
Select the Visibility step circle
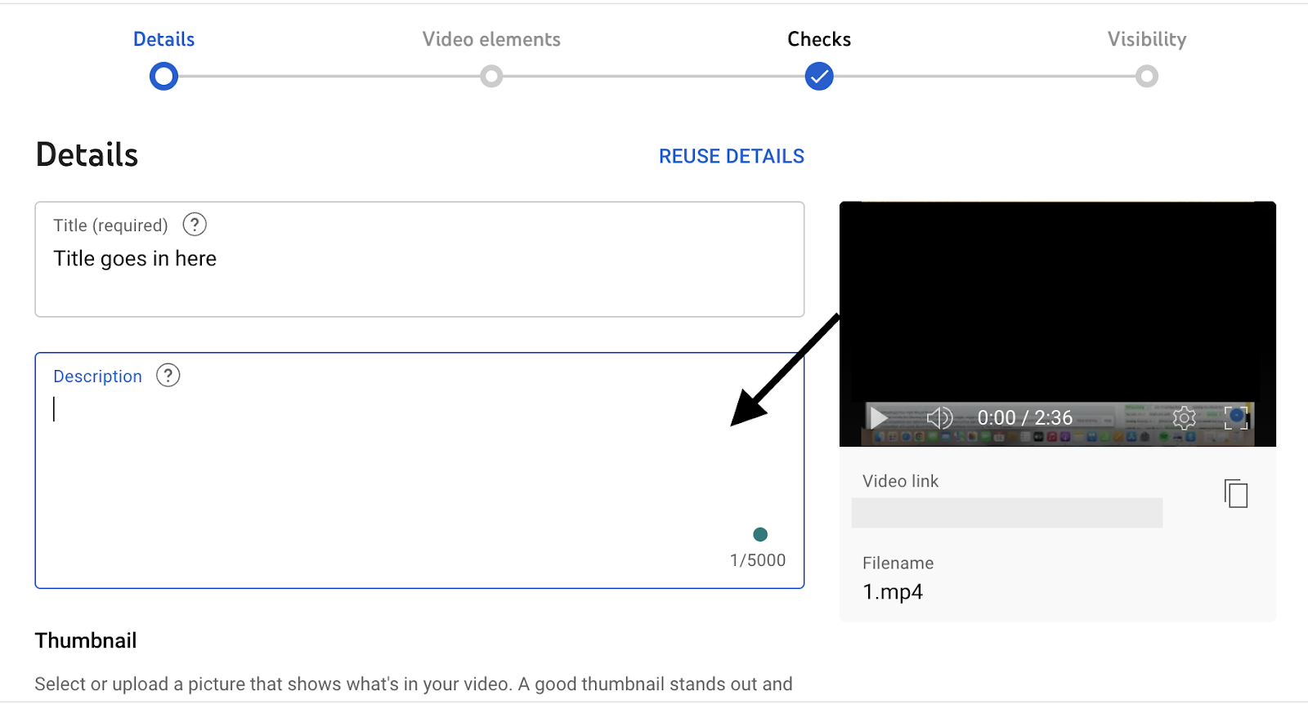pos(1147,77)
